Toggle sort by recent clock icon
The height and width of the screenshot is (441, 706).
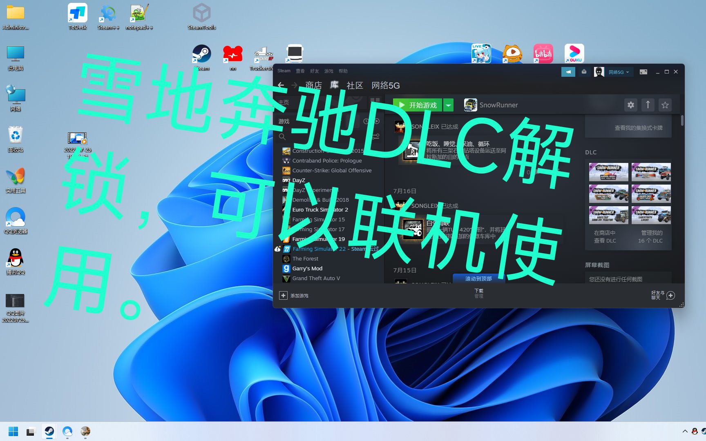coord(366,121)
